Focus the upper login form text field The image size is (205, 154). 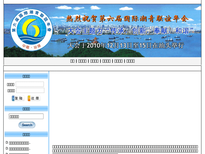(30, 84)
